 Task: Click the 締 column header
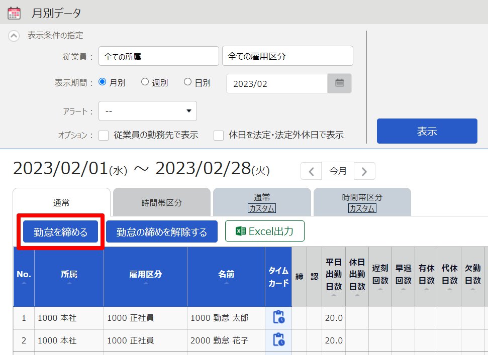(300, 277)
